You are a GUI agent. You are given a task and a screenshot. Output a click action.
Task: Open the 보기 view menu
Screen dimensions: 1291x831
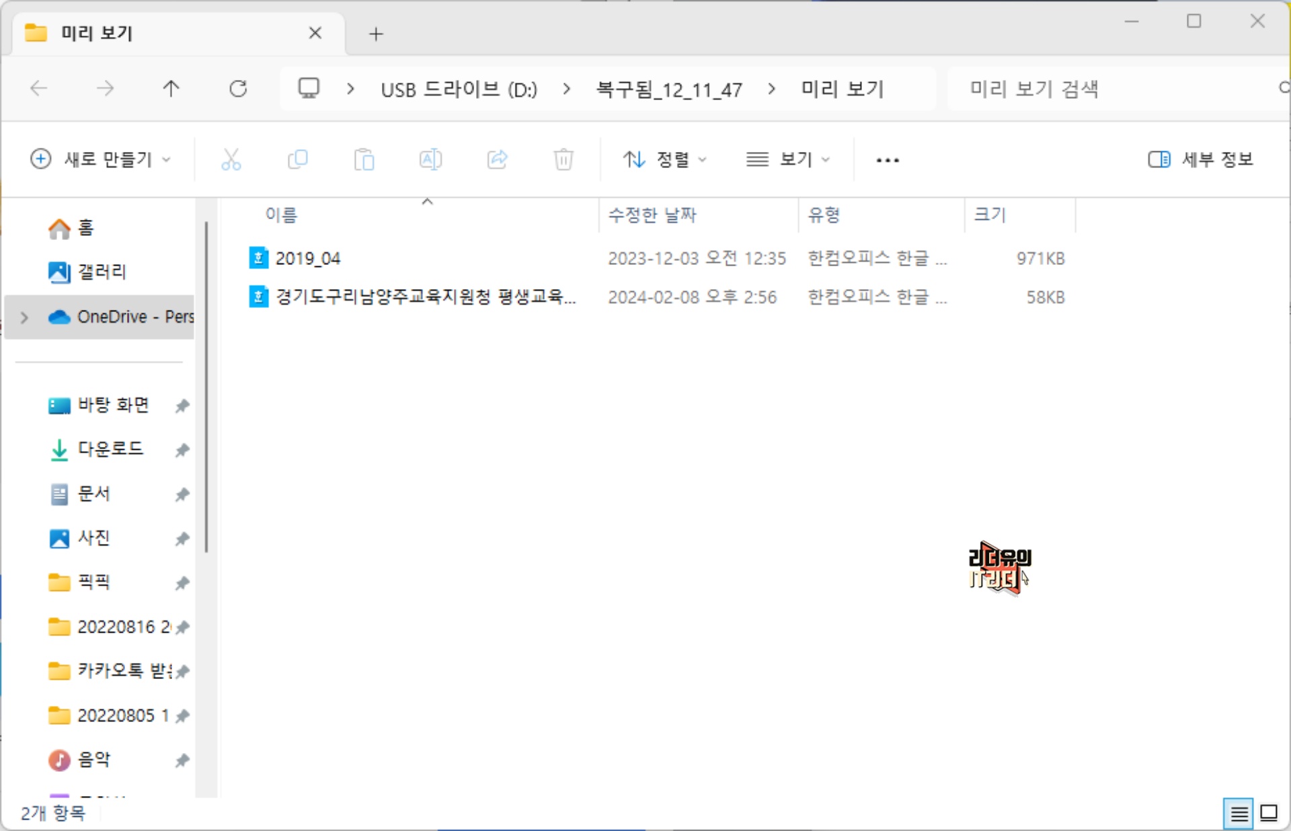[788, 160]
